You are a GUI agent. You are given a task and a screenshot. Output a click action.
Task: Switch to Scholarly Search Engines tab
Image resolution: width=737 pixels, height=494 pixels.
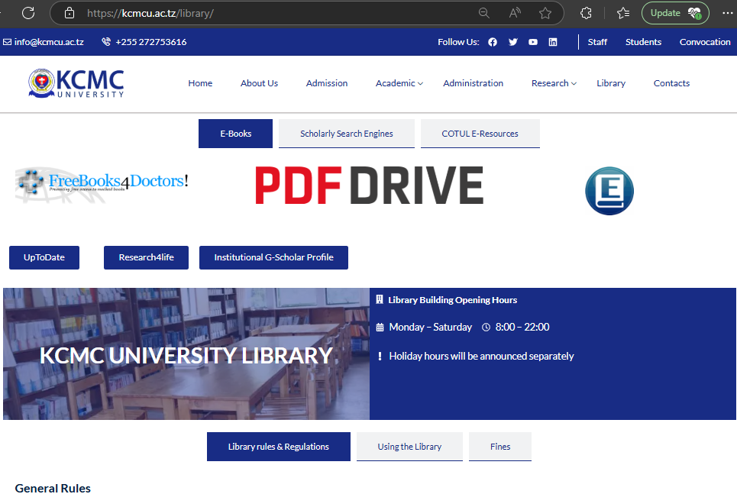tap(347, 134)
